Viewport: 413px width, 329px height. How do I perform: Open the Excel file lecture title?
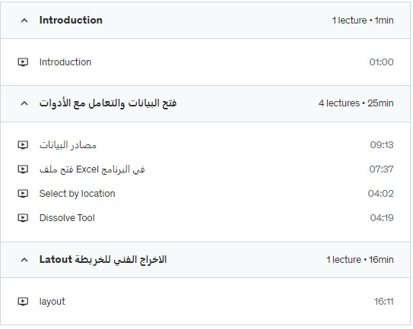(x=92, y=169)
